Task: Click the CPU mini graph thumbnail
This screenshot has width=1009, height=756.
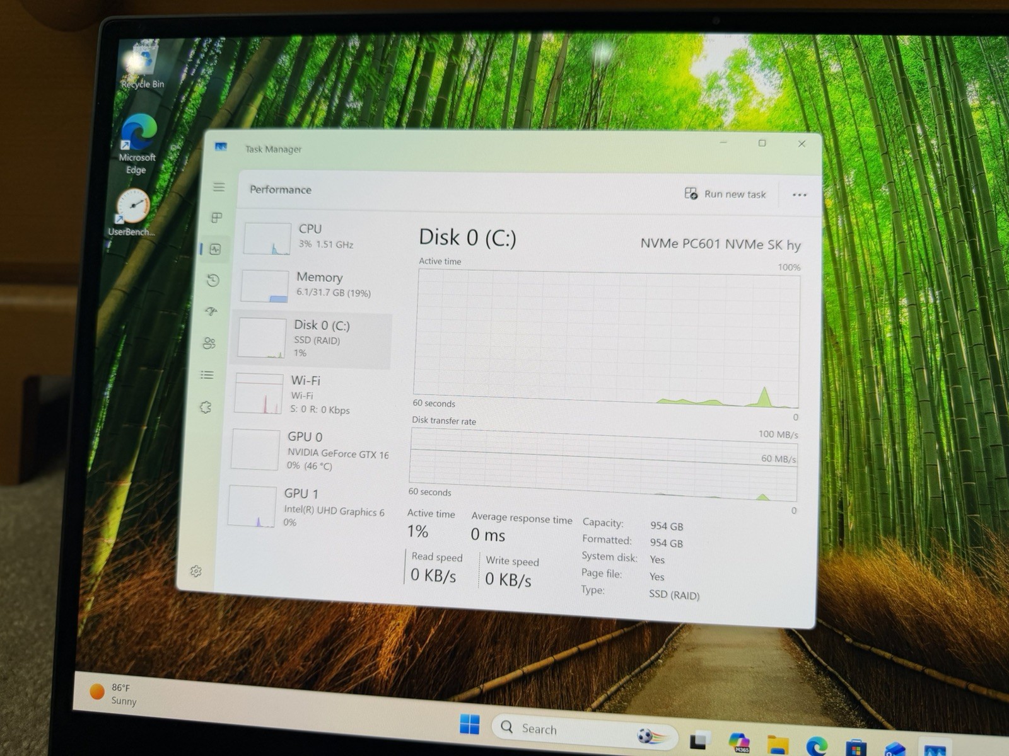Action: click(267, 239)
